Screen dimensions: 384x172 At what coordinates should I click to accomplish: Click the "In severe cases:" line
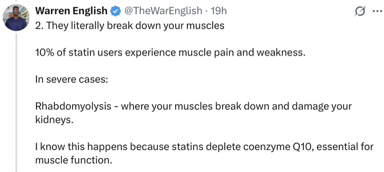pos(71,80)
